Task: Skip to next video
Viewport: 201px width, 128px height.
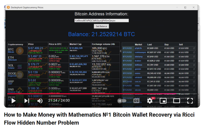Action: 27,101
